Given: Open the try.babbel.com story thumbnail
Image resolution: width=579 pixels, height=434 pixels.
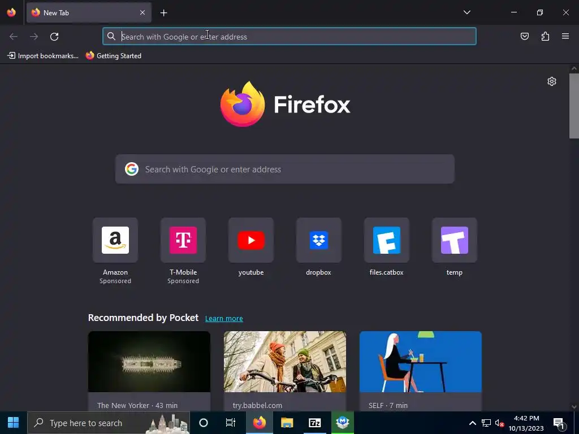Looking at the screenshot, I should click(x=285, y=362).
